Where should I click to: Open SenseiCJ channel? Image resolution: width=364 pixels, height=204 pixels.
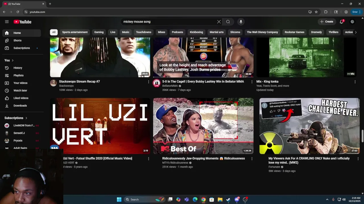pyautogui.click(x=22, y=133)
